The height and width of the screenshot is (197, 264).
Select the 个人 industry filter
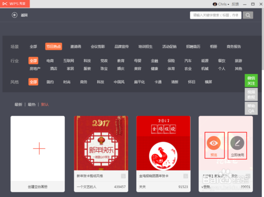tap(222, 68)
